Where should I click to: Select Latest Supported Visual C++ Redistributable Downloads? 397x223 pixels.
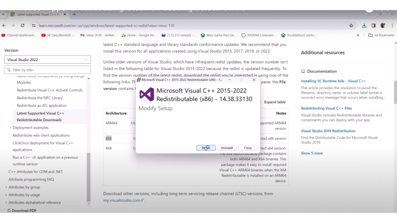click(40, 117)
